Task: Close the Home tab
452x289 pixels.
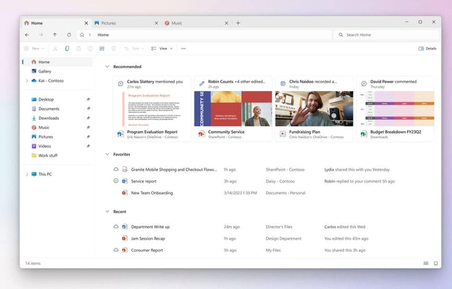Action: pos(86,23)
